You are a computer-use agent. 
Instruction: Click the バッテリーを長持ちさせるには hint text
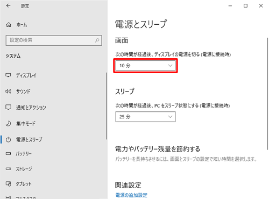(186, 159)
